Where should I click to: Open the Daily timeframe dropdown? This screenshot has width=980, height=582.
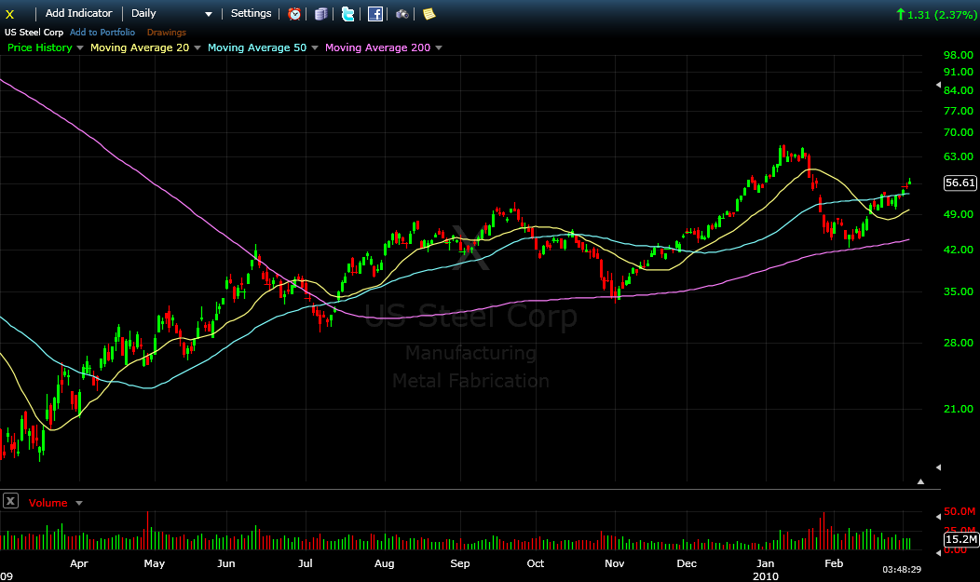tap(171, 14)
